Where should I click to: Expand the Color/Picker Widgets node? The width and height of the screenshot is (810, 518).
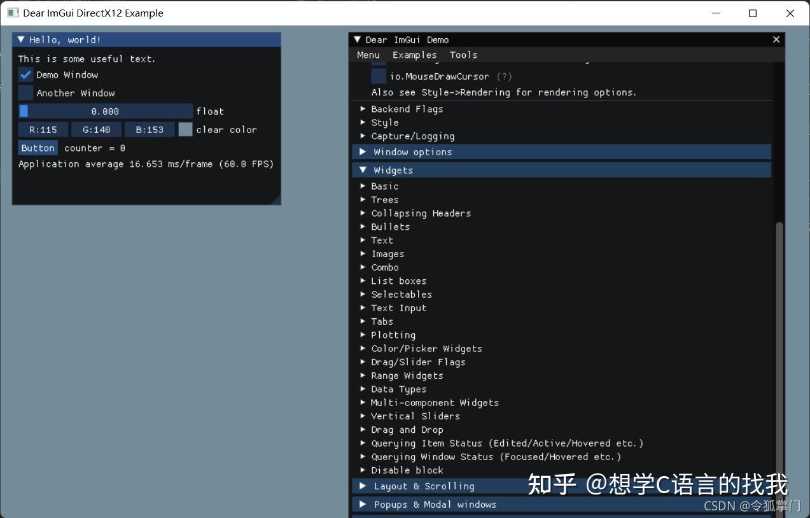[x=426, y=348]
